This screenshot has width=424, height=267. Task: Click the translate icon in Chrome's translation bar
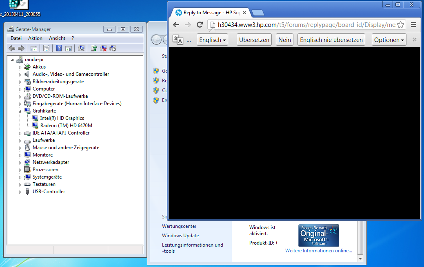pos(178,40)
